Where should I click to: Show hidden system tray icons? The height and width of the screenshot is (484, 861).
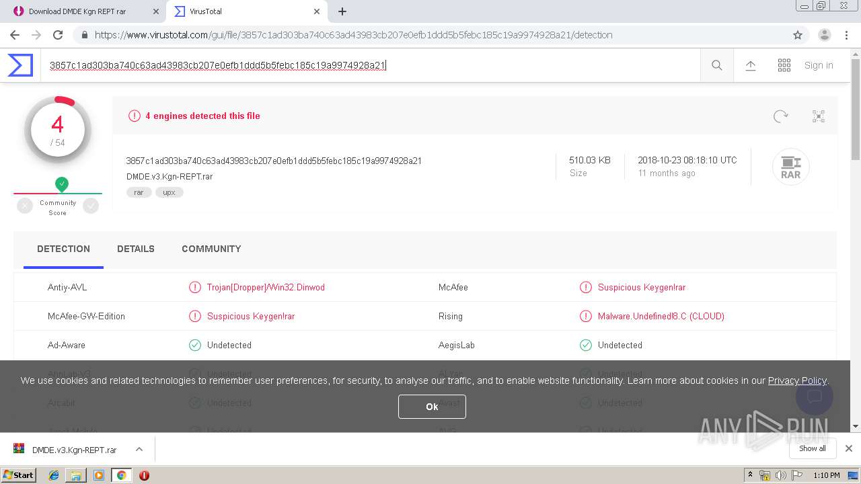750,475
